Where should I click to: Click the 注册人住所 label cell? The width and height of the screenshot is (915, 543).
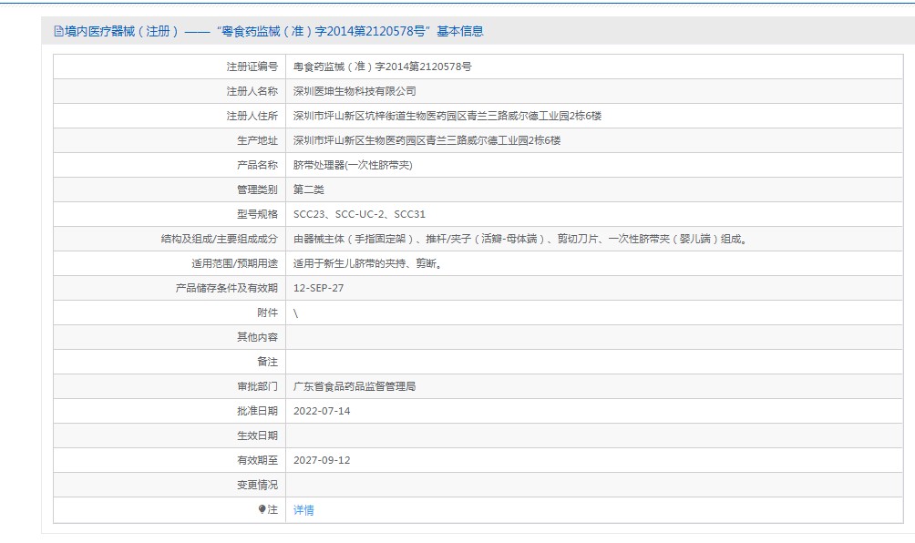[170, 116]
